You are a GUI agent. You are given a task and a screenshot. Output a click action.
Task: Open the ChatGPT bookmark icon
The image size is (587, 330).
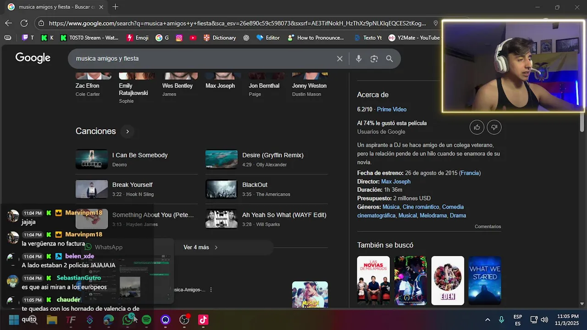[x=246, y=38]
